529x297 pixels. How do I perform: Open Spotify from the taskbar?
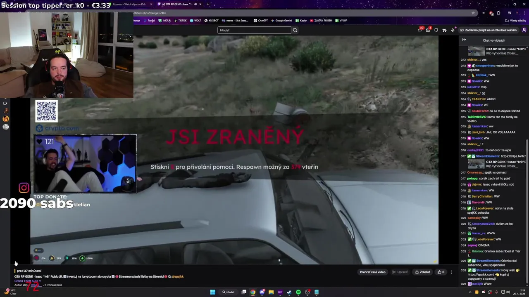[298, 292]
